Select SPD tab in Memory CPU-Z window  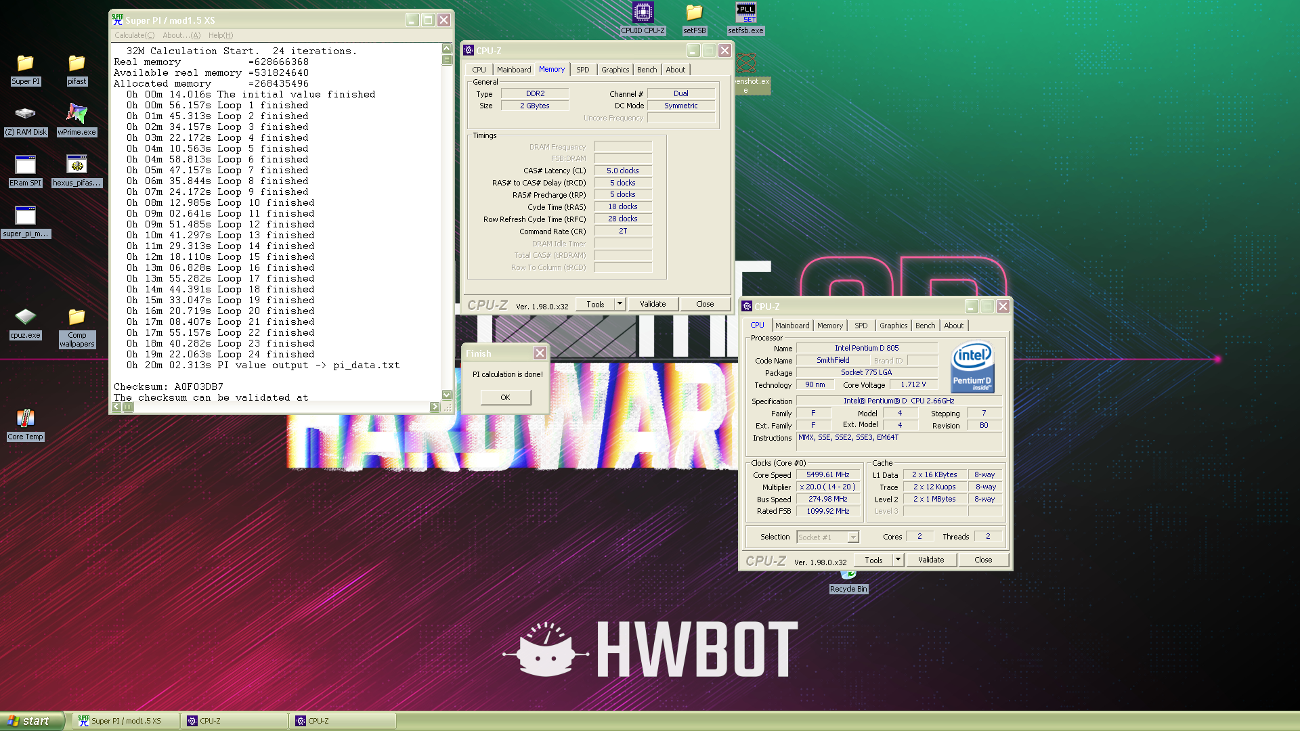pyautogui.click(x=582, y=70)
